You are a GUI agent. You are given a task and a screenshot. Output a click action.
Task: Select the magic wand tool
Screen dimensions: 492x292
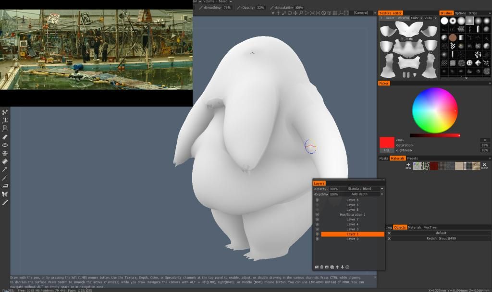pos(5,169)
